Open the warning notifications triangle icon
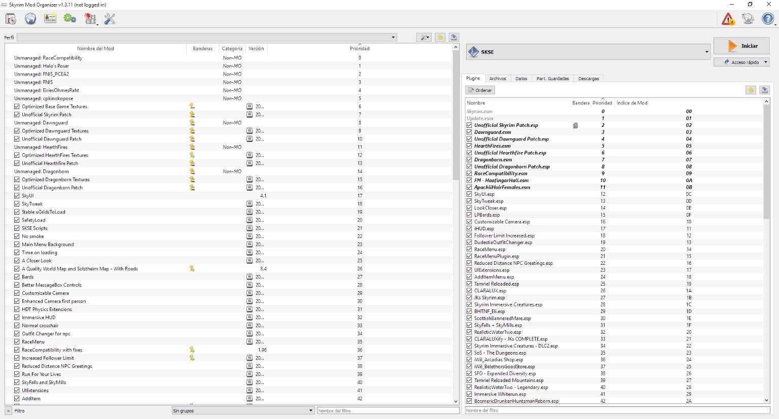The height and width of the screenshot is (419, 779). tap(728, 19)
